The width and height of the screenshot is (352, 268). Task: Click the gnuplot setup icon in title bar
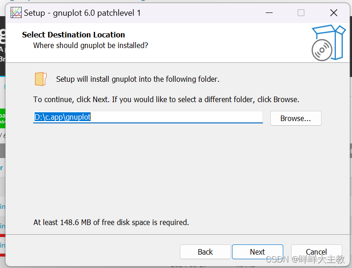16,12
